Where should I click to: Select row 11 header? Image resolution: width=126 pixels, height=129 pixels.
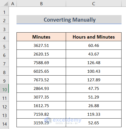click(x=4, y=97)
